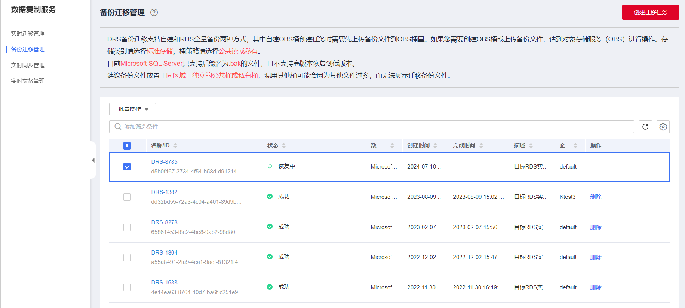The image size is (685, 308).
Task: Click success status icon for DRS-8278
Action: click(x=270, y=227)
